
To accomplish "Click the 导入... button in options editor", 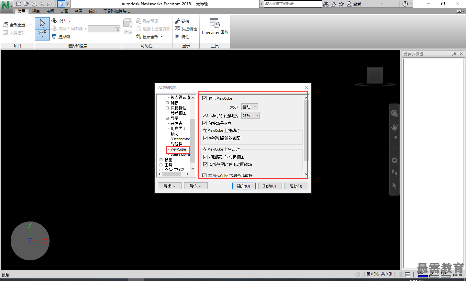I will [196, 186].
